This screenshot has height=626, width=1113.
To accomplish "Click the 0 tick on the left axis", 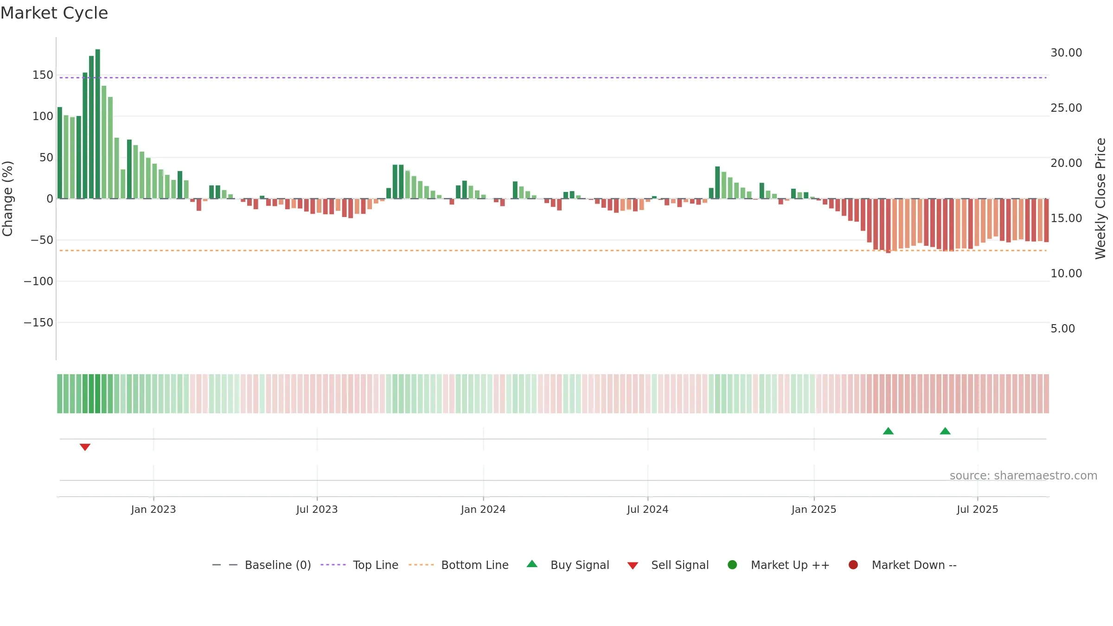I will coord(50,198).
